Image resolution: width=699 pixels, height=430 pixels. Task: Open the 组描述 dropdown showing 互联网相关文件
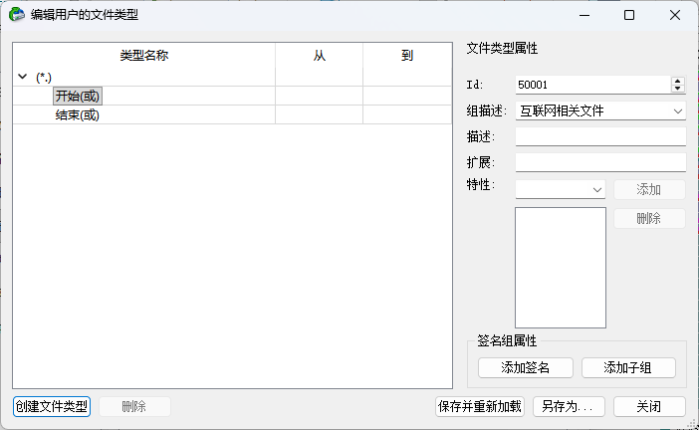tap(600, 110)
